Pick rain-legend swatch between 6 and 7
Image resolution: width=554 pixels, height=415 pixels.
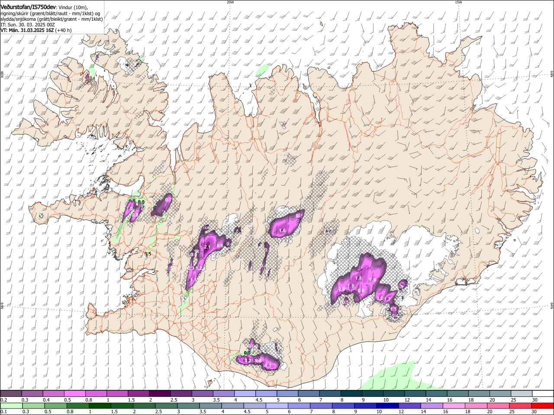pos(300,405)
